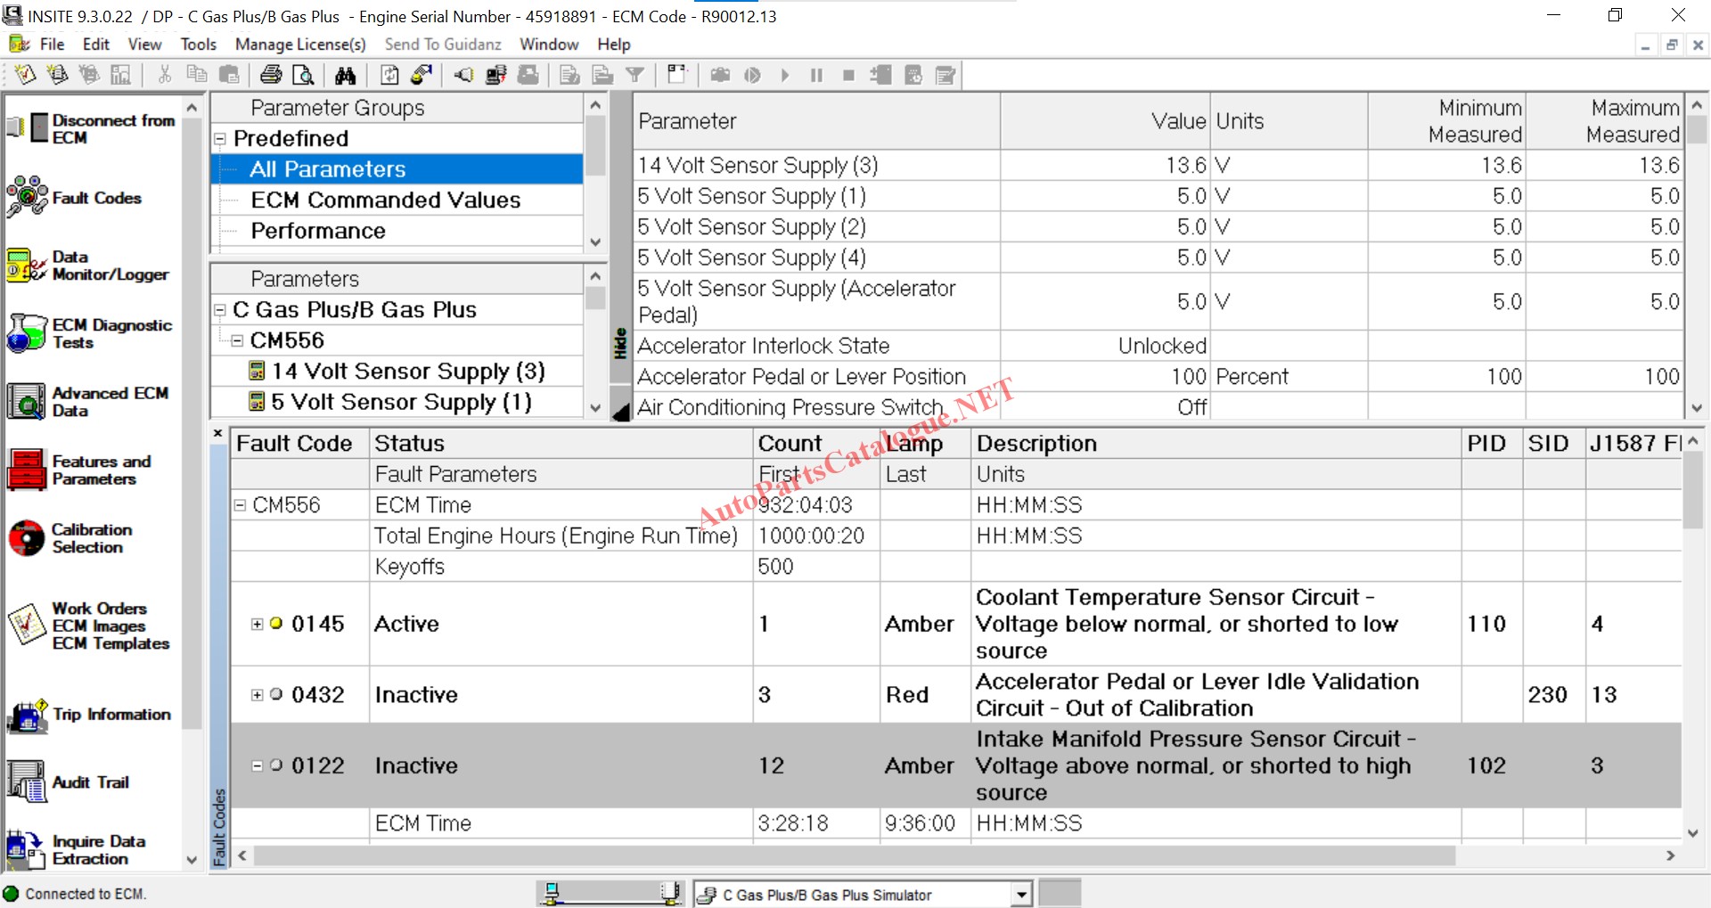Click the Hide panel divider button
The width and height of the screenshot is (1711, 908).
click(x=620, y=343)
